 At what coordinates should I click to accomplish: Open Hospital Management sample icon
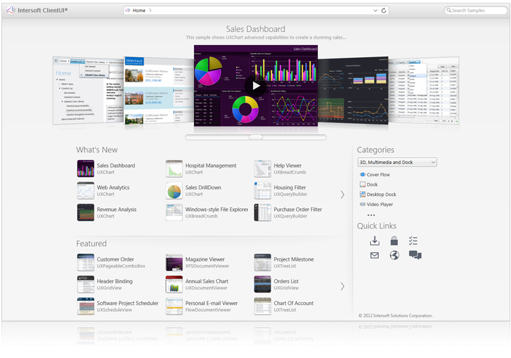coord(174,169)
